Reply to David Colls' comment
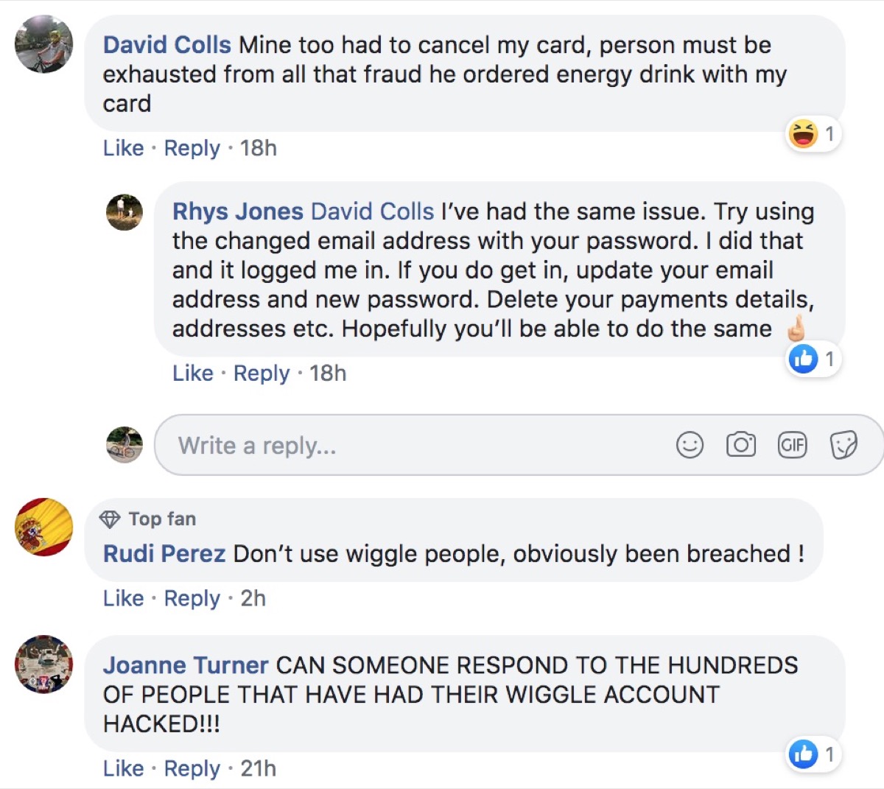 [x=192, y=148]
